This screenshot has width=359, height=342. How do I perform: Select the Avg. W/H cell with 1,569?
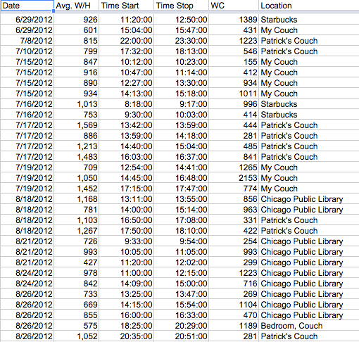point(76,125)
